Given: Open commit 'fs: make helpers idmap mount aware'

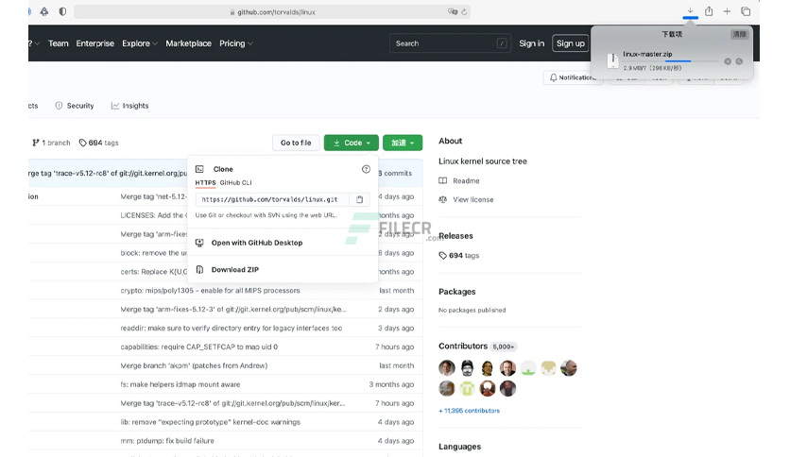Looking at the screenshot, I should coord(180,384).
